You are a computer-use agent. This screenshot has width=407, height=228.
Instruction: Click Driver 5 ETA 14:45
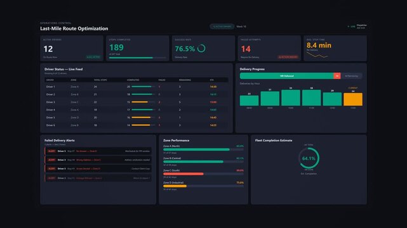(213, 118)
